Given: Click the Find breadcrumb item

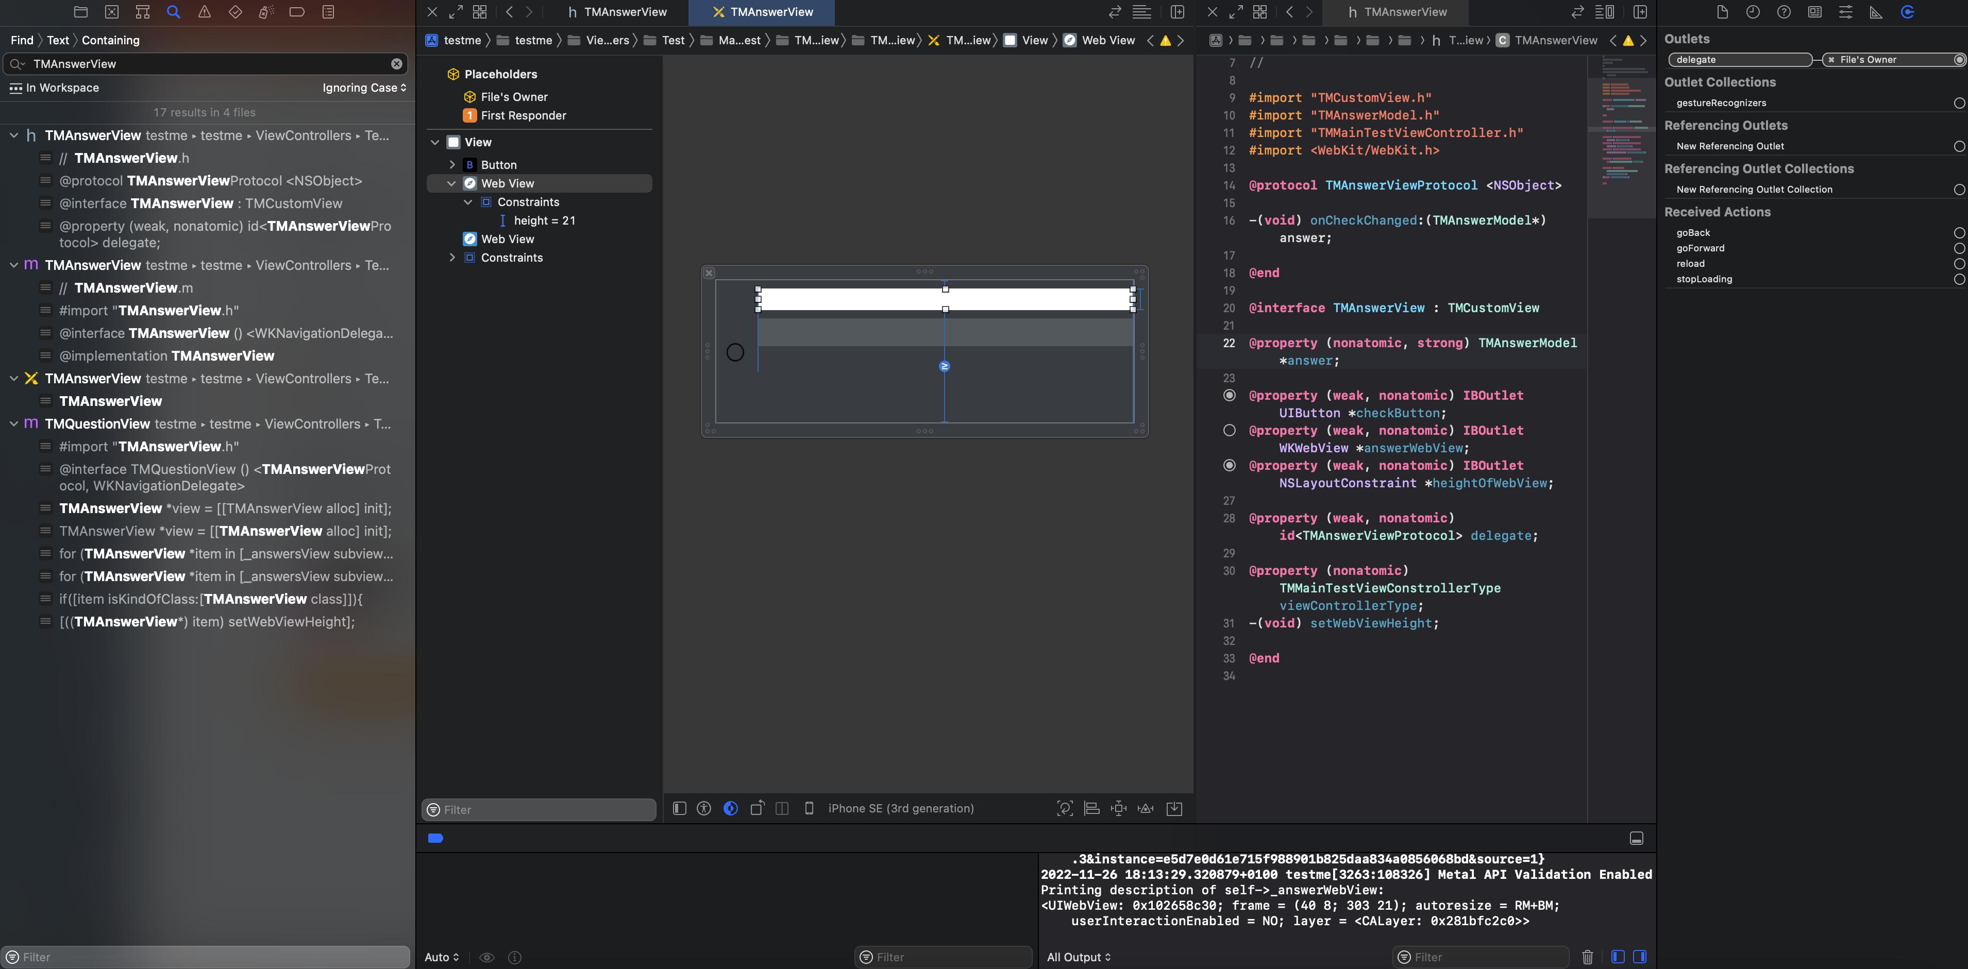Looking at the screenshot, I should pyautogui.click(x=22, y=41).
